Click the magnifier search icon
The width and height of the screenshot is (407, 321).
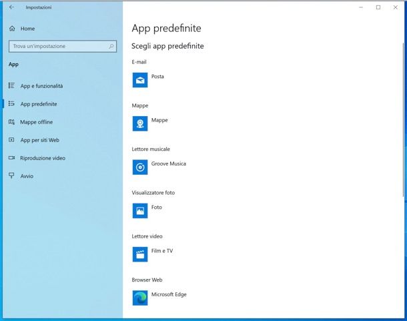point(111,46)
